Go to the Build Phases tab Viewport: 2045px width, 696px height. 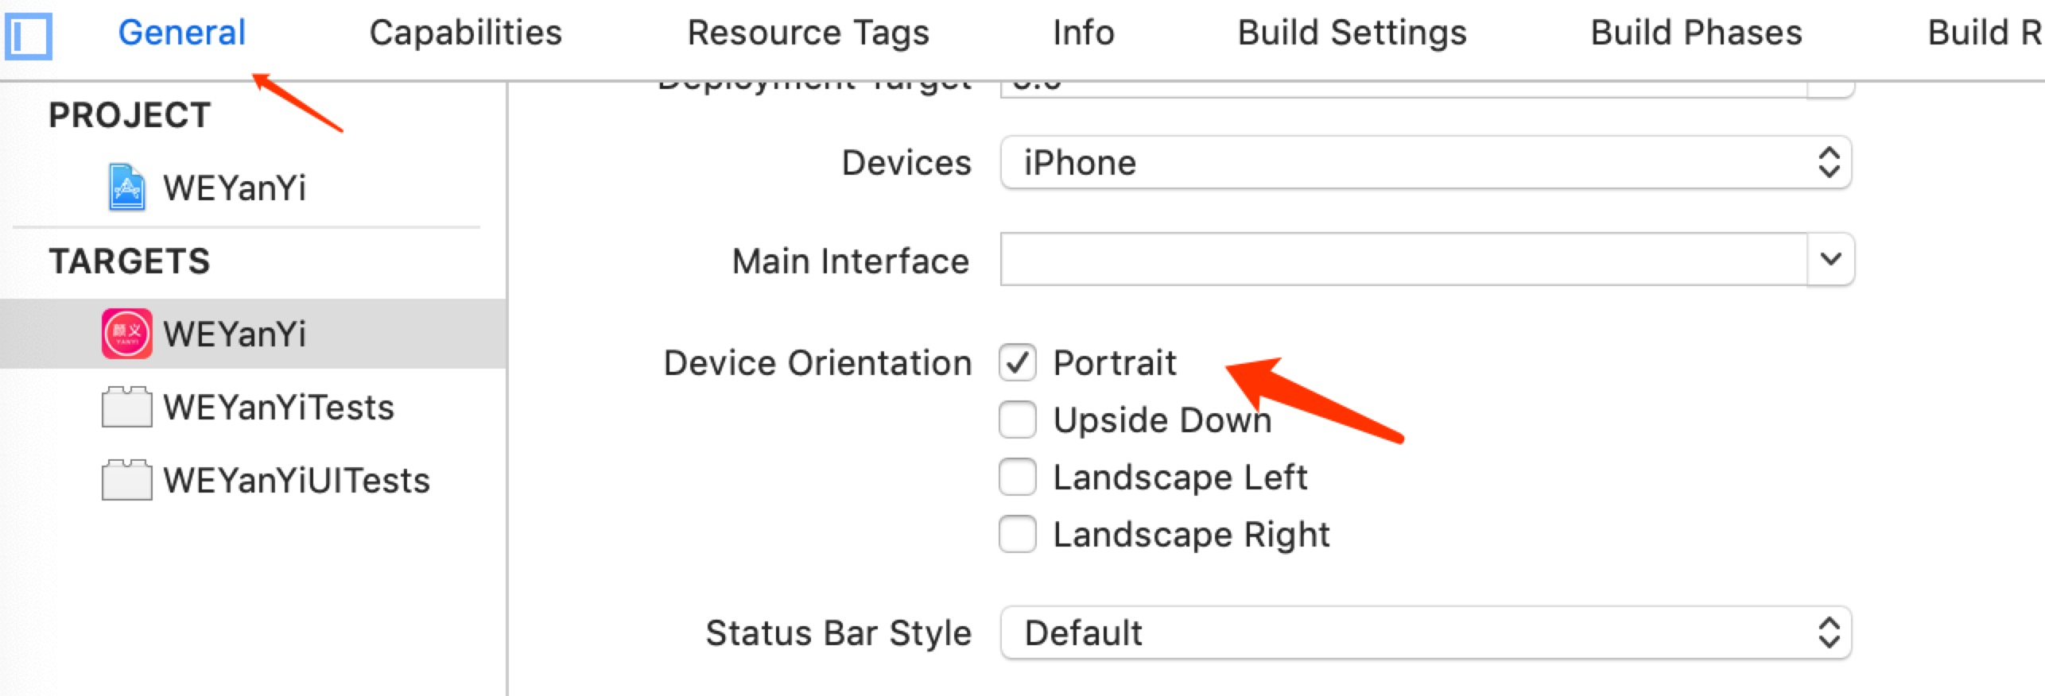click(x=1696, y=33)
